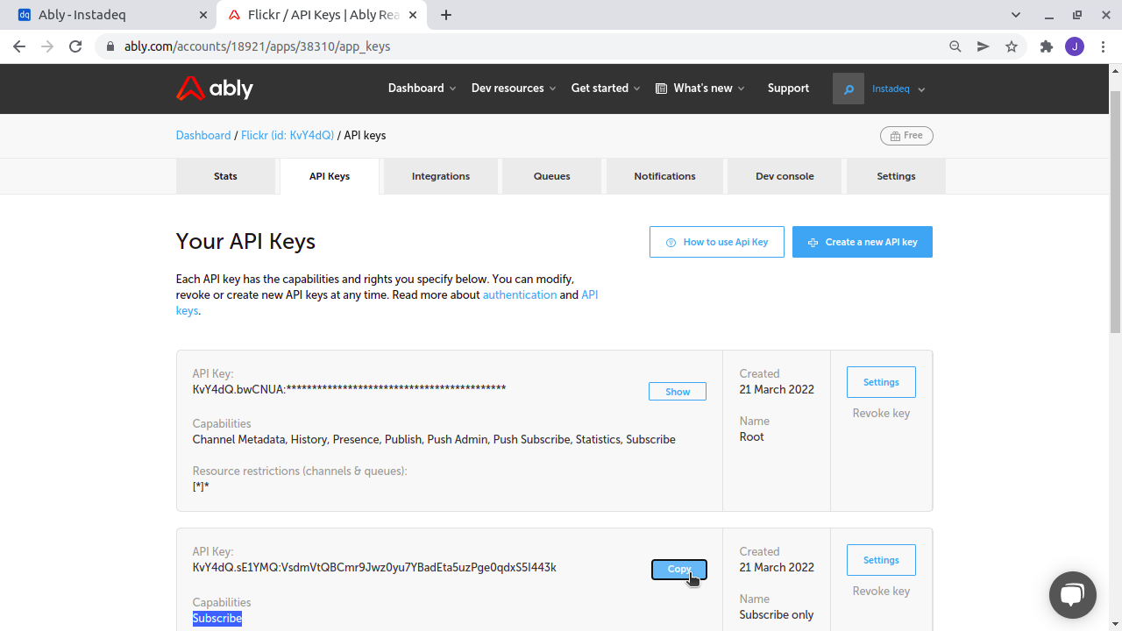The image size is (1122, 631).
Task: Switch to the Integrations tab
Action: [x=441, y=176]
